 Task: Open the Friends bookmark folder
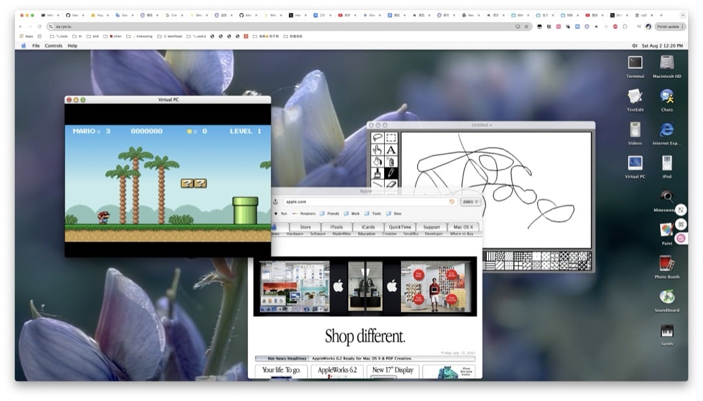(329, 213)
